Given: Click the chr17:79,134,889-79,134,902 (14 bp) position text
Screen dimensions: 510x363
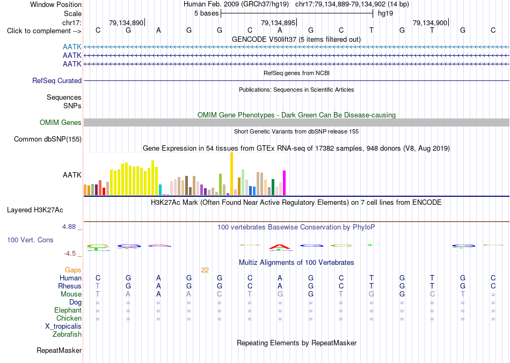Looking at the screenshot, I should point(352,4).
